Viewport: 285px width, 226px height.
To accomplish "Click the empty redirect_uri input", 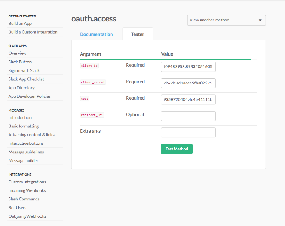I will tap(188, 116).
